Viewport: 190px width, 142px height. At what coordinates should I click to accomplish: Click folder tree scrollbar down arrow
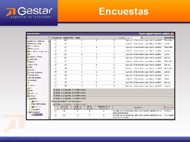pyautogui.click(x=49, y=118)
